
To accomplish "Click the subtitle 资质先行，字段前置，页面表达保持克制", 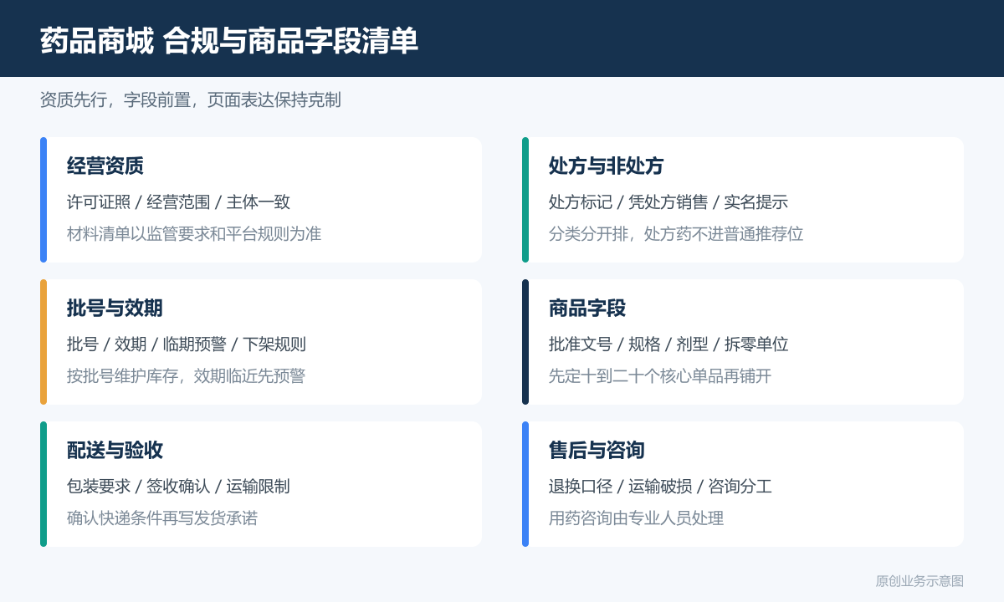I will (x=191, y=99).
